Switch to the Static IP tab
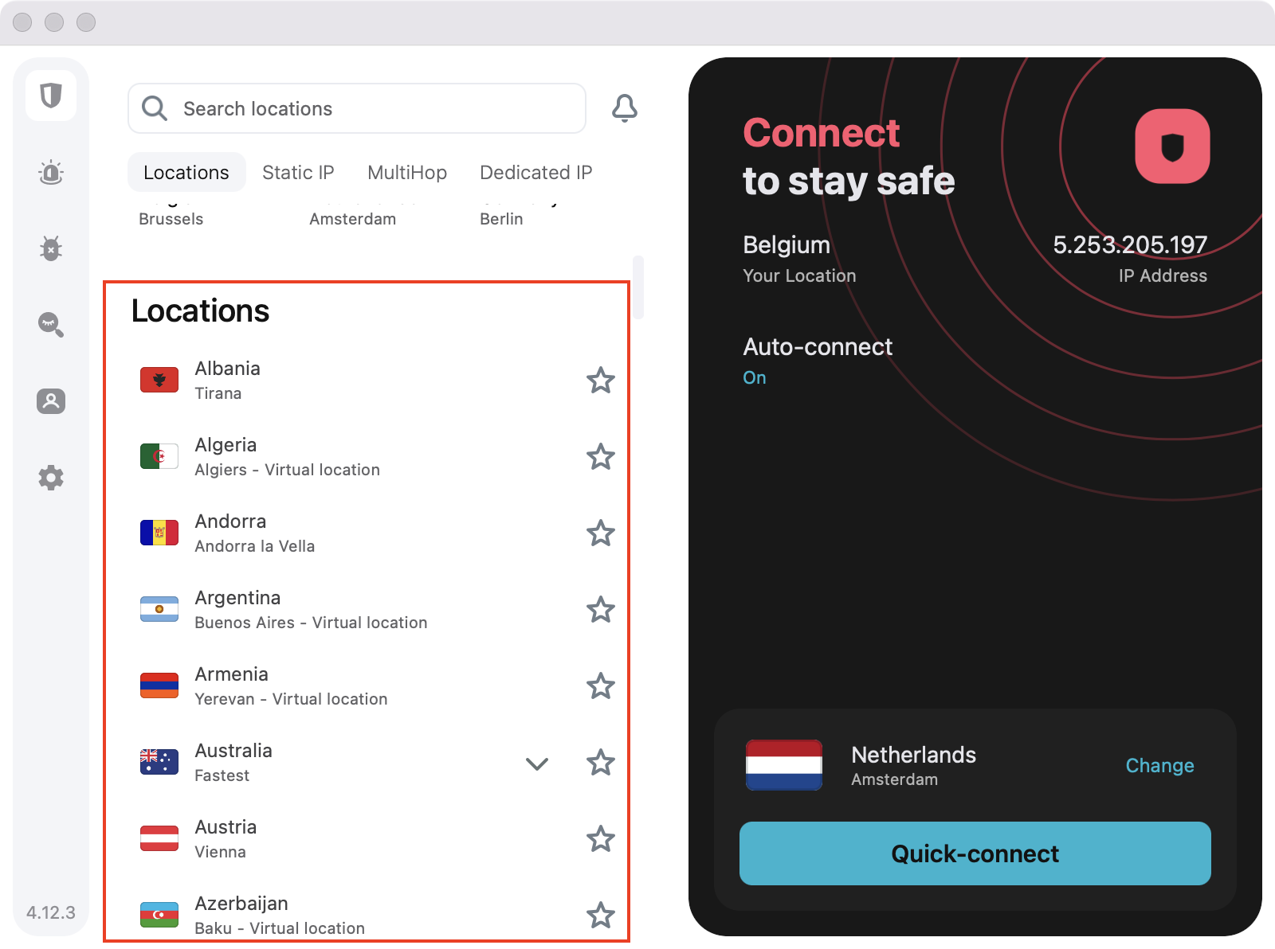The image size is (1275, 949). (298, 173)
